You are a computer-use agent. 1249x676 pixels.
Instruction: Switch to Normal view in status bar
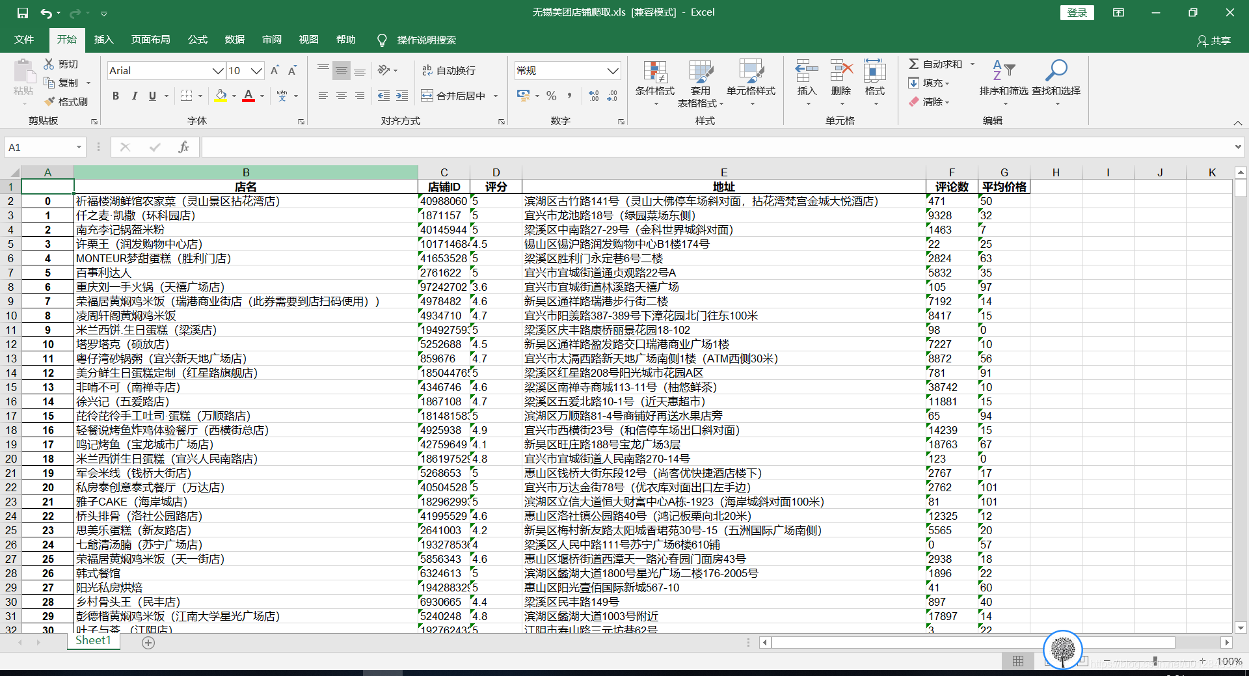tap(1018, 661)
